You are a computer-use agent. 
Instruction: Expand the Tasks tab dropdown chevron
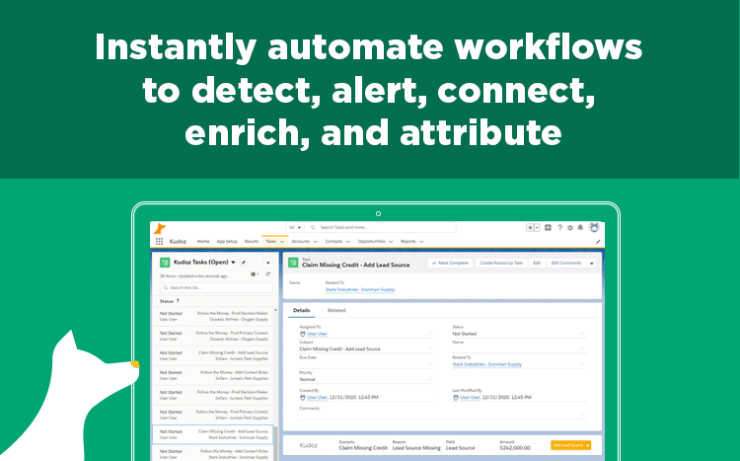[282, 242]
